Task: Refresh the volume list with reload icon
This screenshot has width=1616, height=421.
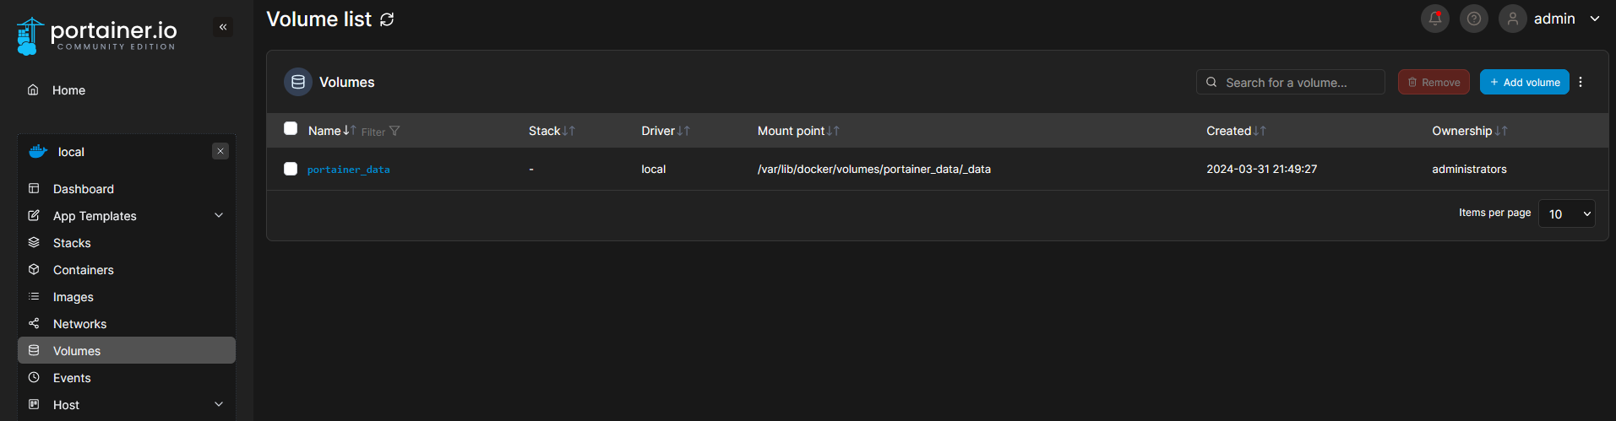Action: [x=387, y=19]
